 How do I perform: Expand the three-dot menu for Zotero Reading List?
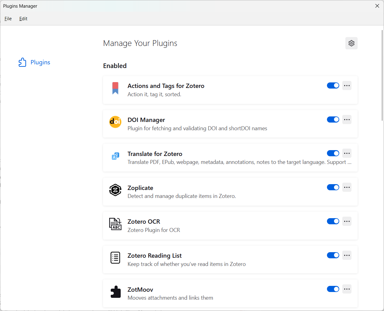(347, 255)
